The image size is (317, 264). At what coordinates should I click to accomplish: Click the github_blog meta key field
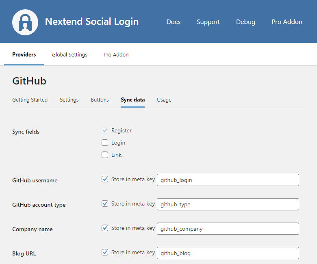(x=228, y=253)
